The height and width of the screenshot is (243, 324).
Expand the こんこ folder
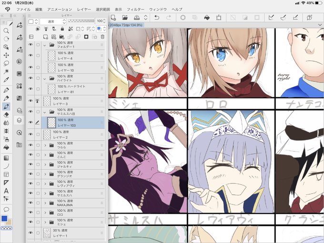pos(45,155)
